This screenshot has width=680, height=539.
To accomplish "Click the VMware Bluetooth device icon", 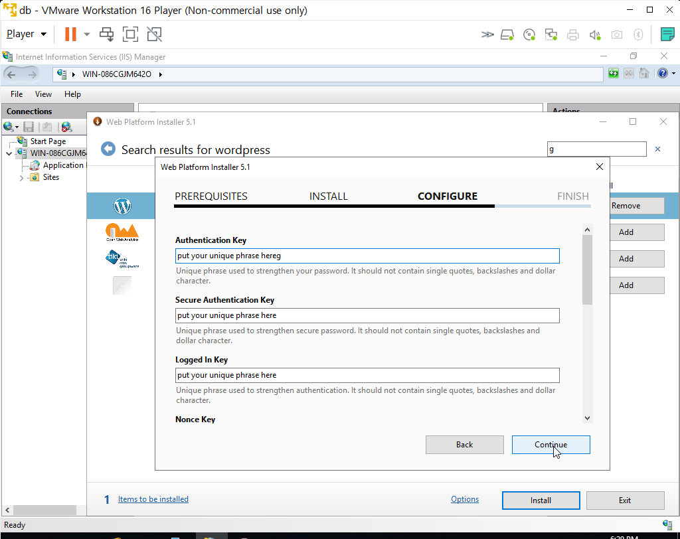I will [638, 35].
